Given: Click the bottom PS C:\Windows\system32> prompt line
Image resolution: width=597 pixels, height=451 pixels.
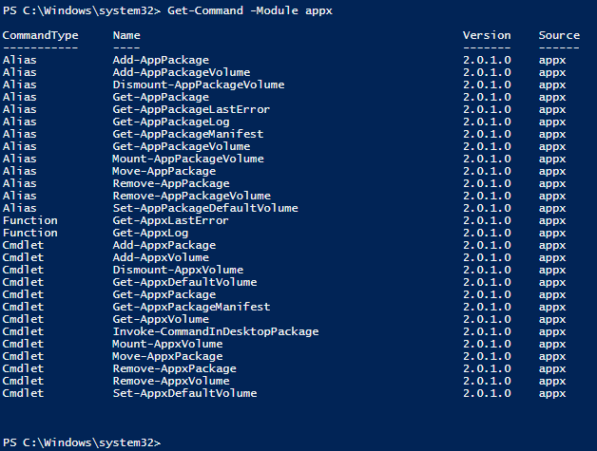Looking at the screenshot, I should click(x=82, y=442).
